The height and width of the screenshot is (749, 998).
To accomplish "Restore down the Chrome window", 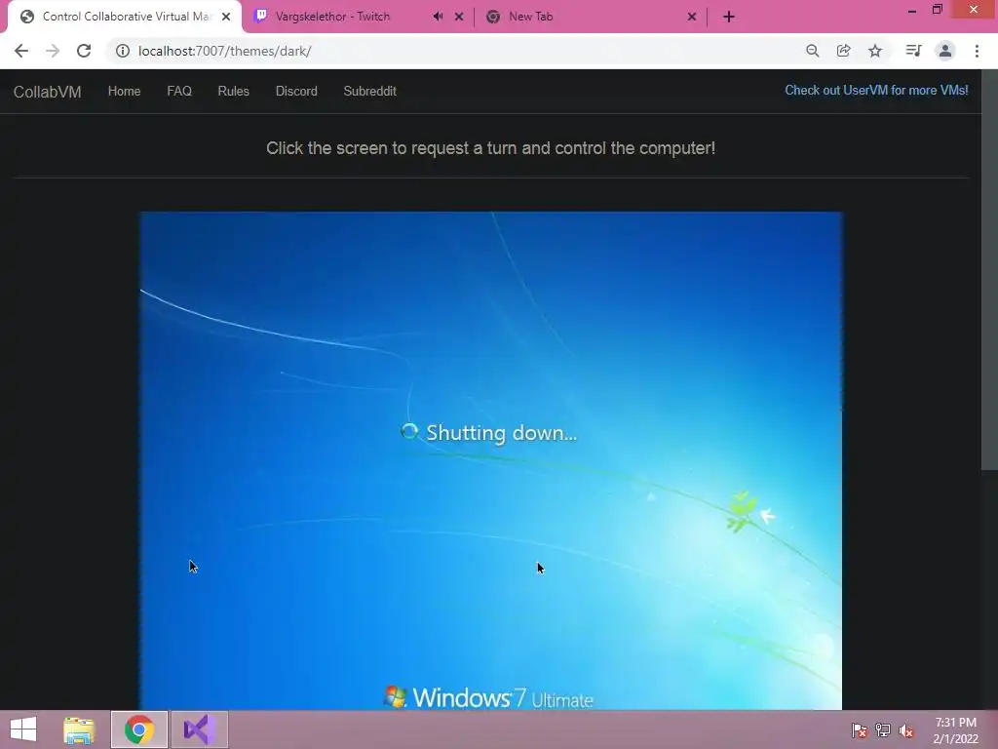I will click(937, 9).
